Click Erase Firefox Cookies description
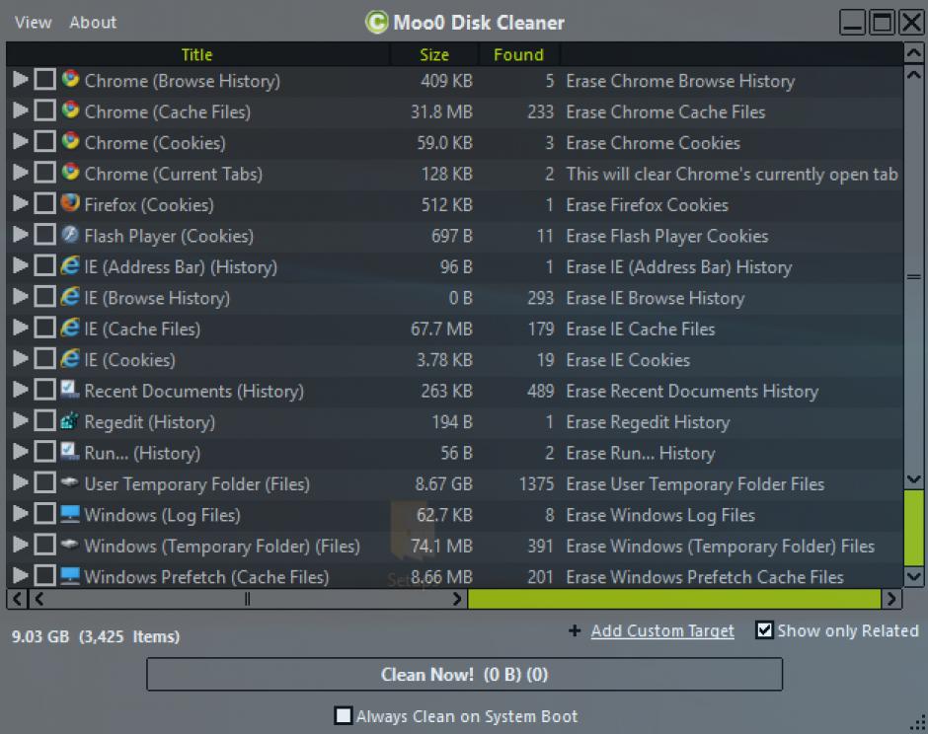The image size is (928, 734). (x=647, y=205)
